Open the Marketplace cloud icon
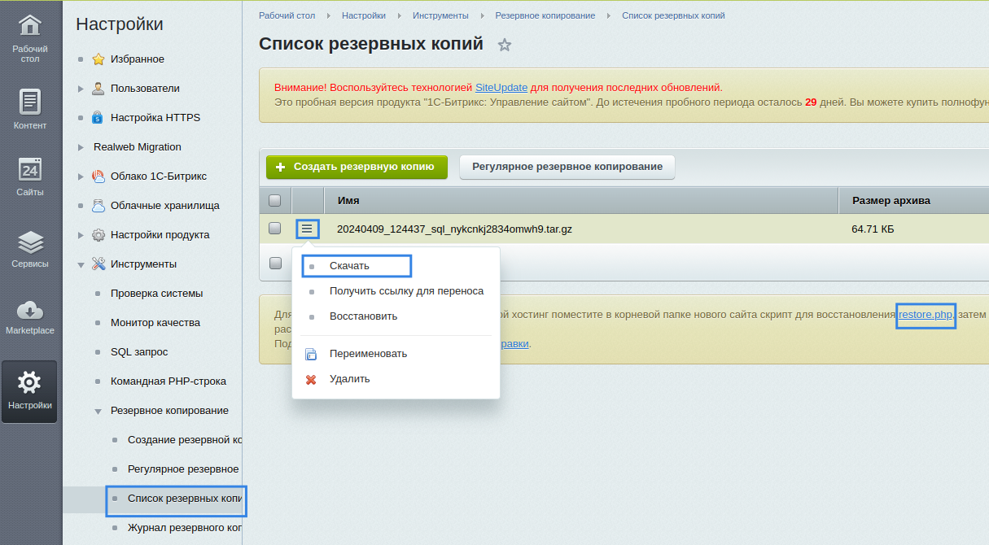Image resolution: width=989 pixels, height=545 pixels. pyautogui.click(x=30, y=310)
